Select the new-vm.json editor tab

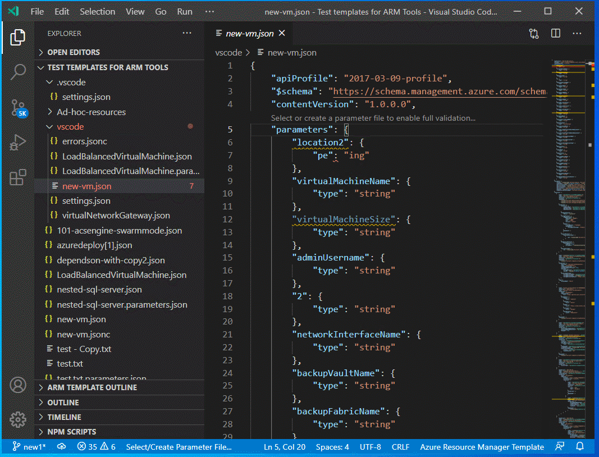(x=250, y=33)
